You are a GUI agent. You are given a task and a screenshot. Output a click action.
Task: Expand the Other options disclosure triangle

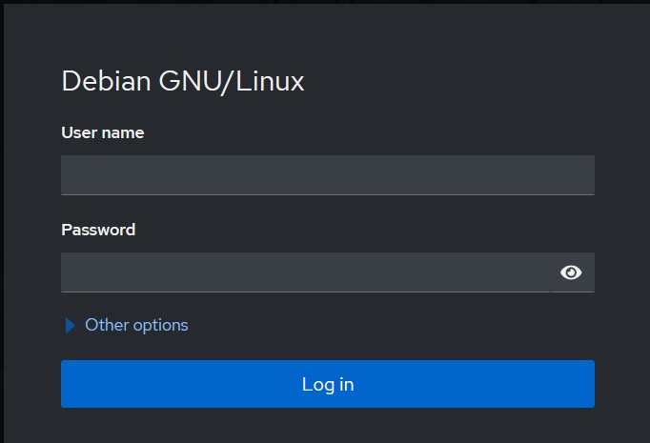click(x=71, y=325)
